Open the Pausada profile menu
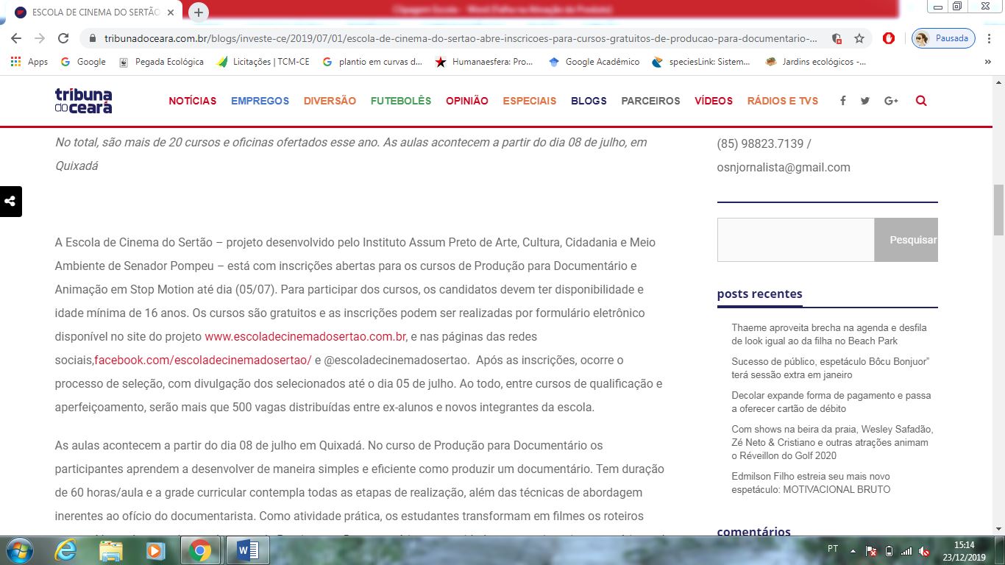 943,38
